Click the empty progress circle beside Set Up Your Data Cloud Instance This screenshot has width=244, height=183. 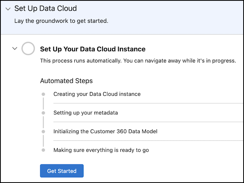point(28,48)
